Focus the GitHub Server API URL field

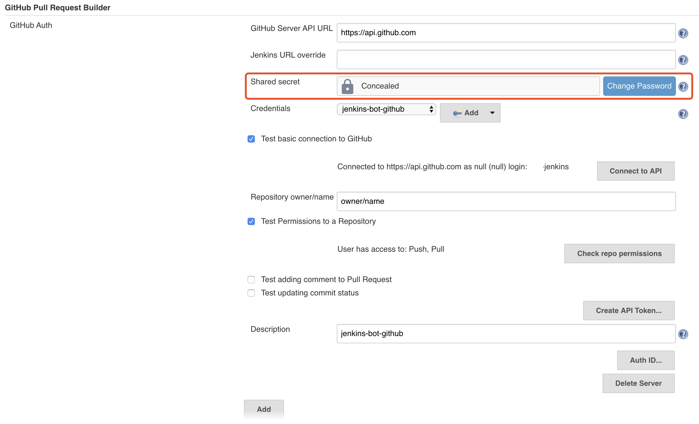coord(506,33)
